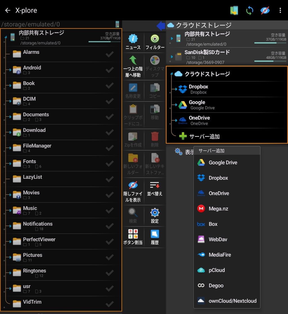Choose MediaFire in server add menu
The height and width of the screenshot is (314, 288).
tap(227, 255)
